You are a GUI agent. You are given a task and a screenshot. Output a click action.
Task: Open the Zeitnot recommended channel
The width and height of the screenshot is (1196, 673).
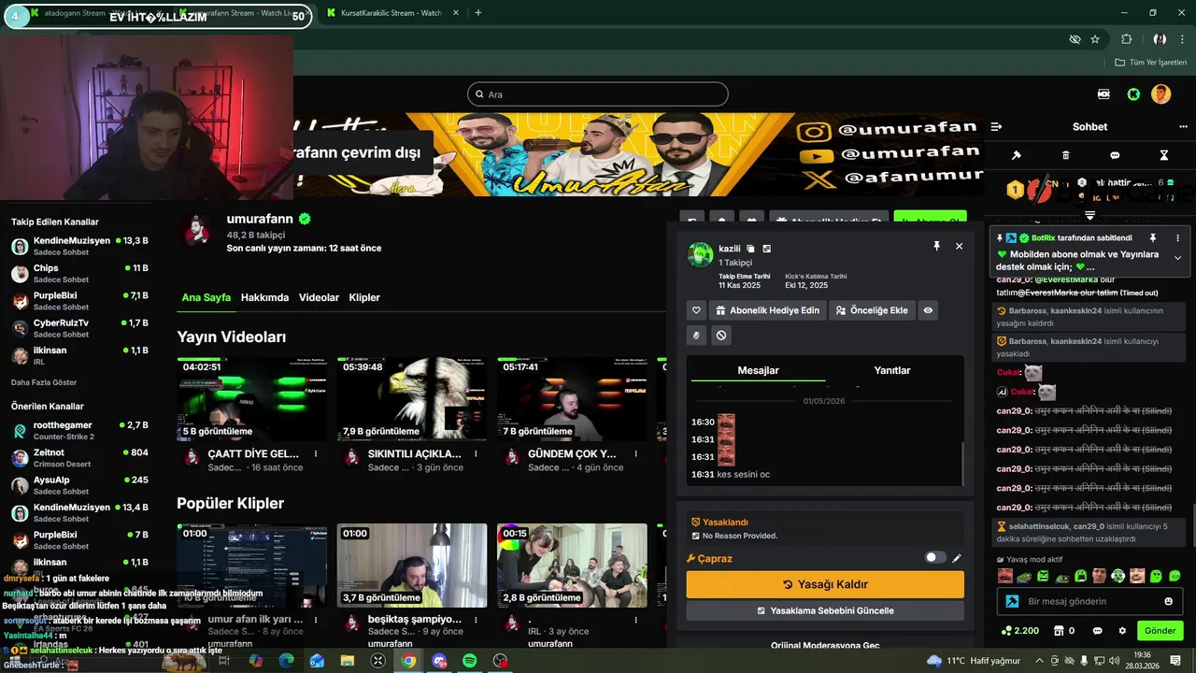[x=80, y=457]
